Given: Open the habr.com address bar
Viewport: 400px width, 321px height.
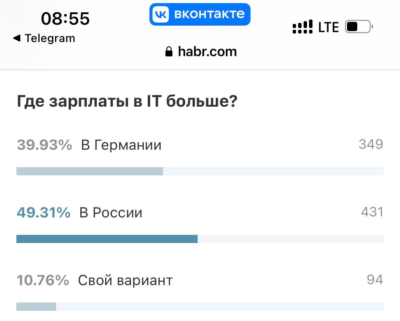Looking at the screenshot, I should pos(201,52).
